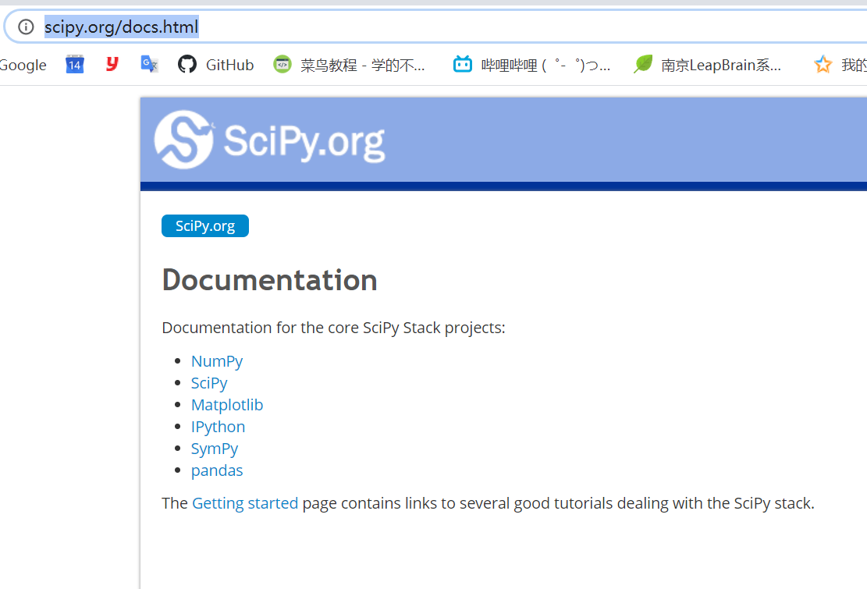867x589 pixels.
Task: Click the orange star bookmark icon
Action: pos(823,65)
